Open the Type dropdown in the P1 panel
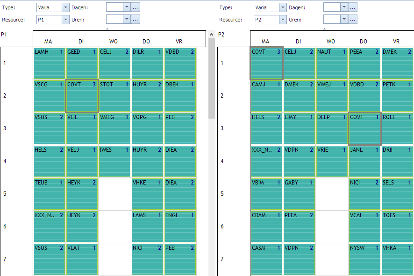Screen dimensions: 414x276 pyautogui.click(x=65, y=7)
